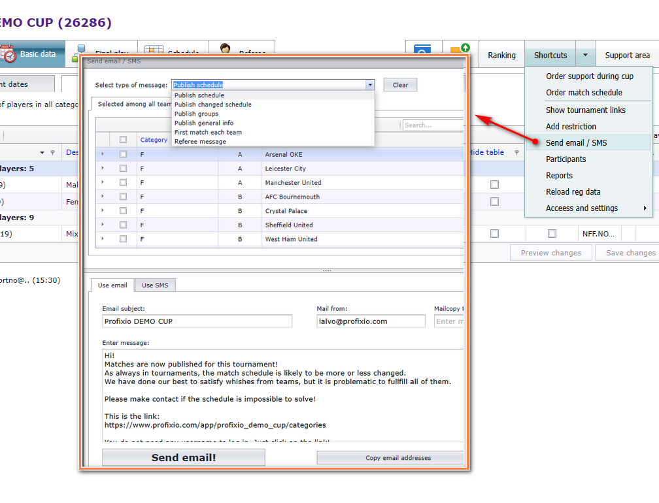The height and width of the screenshot is (503, 659).
Task: Click the Email subject field
Action: coord(197,321)
